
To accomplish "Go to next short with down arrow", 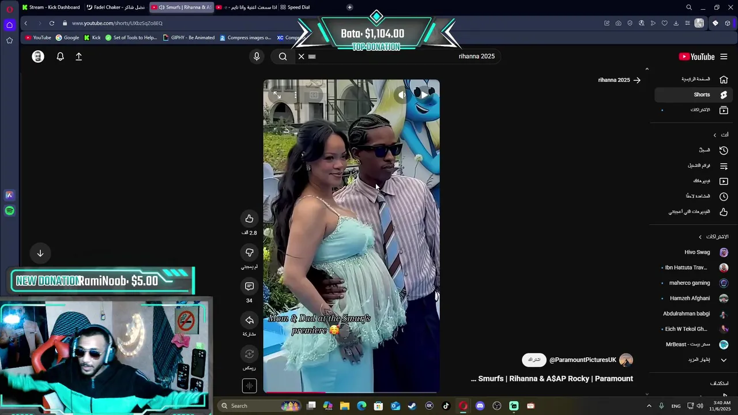I will click(x=40, y=253).
